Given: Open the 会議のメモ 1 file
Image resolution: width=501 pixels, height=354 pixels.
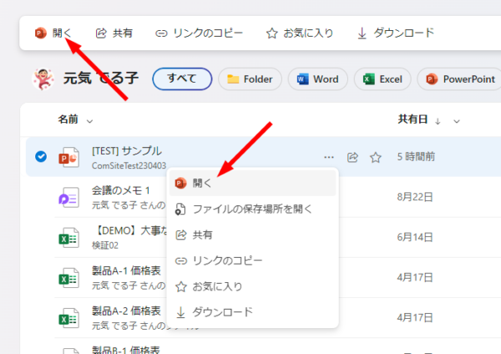Looking at the screenshot, I should 121,190.
